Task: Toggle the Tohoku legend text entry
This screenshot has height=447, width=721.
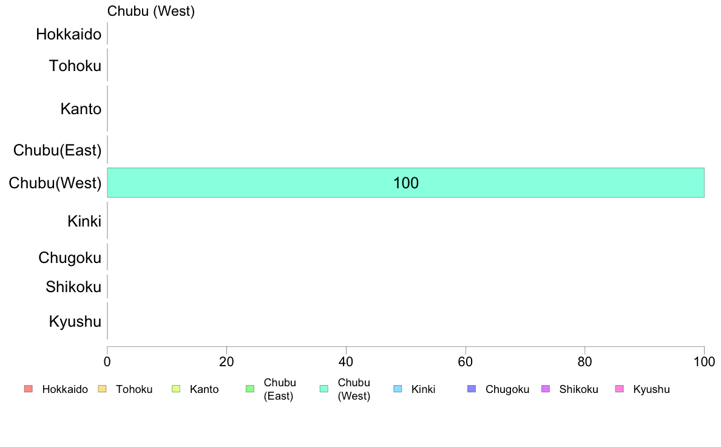Action: pos(134,389)
